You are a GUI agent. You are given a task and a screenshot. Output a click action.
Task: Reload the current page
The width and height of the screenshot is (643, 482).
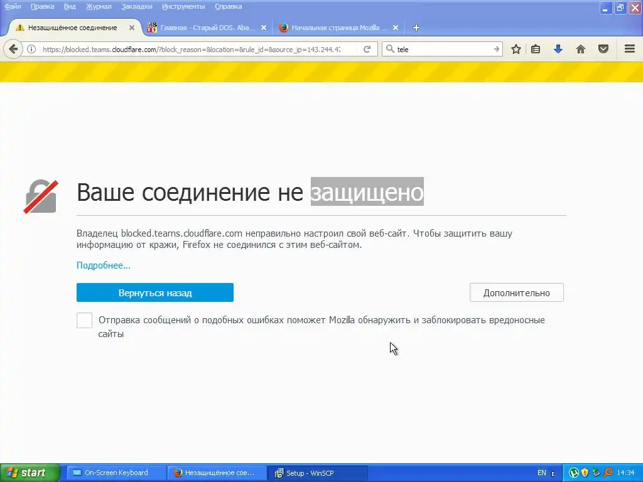[x=367, y=49]
